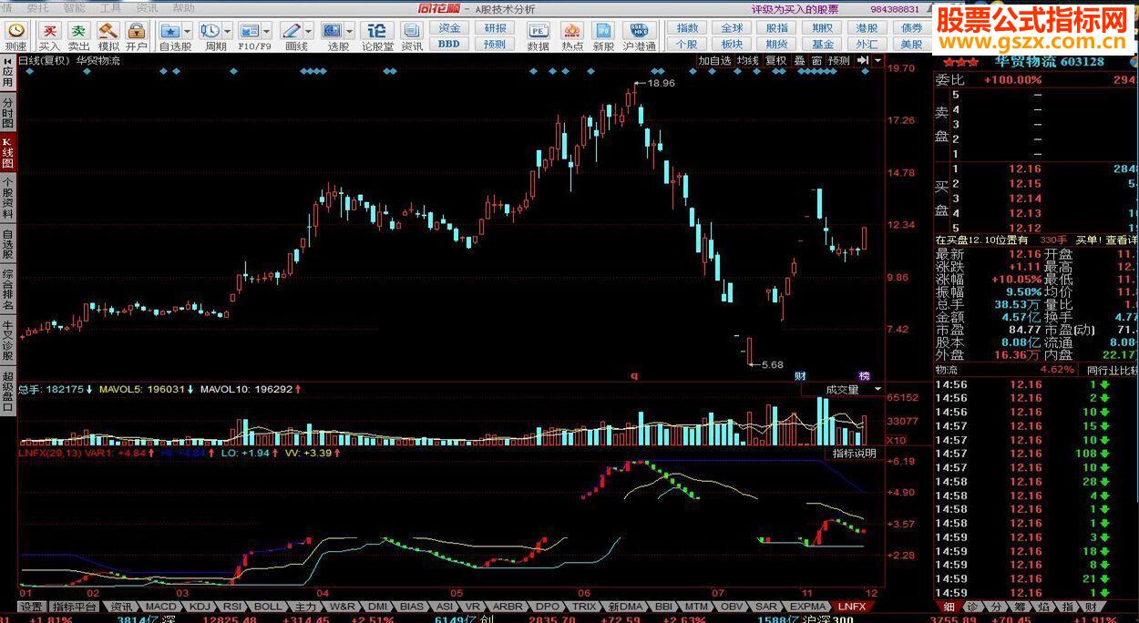Image resolution: width=1139 pixels, height=623 pixels.
Task: Expand the 自选股 dropdown arrow
Action: (x=188, y=31)
